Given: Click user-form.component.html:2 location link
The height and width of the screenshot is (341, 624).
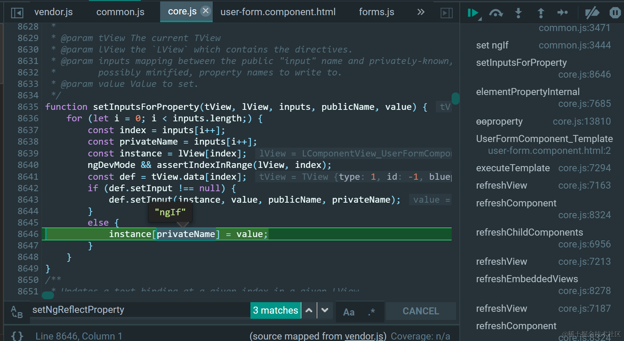Looking at the screenshot, I should pyautogui.click(x=549, y=151).
